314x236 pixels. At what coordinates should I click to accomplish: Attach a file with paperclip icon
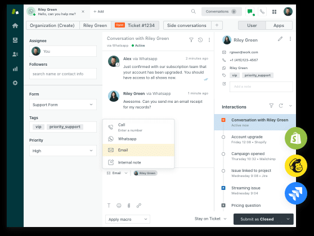click(x=129, y=206)
